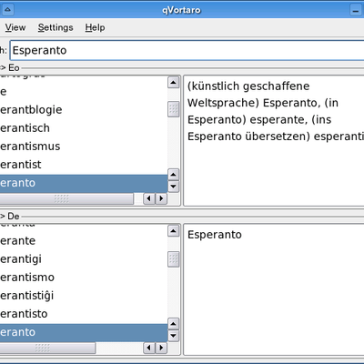The width and height of the screenshot is (364, 364).
Task: Click down arrow of German list vertical scrollbar
Action: 173,187
